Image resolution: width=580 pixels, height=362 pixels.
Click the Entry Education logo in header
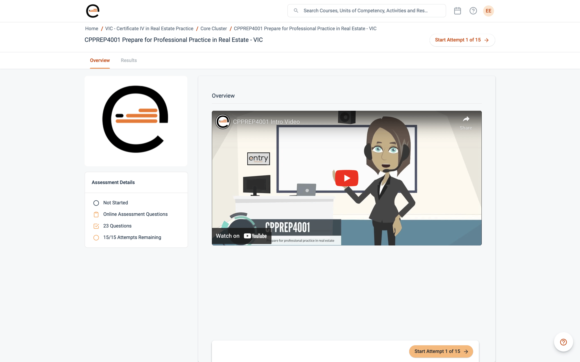coord(93,11)
